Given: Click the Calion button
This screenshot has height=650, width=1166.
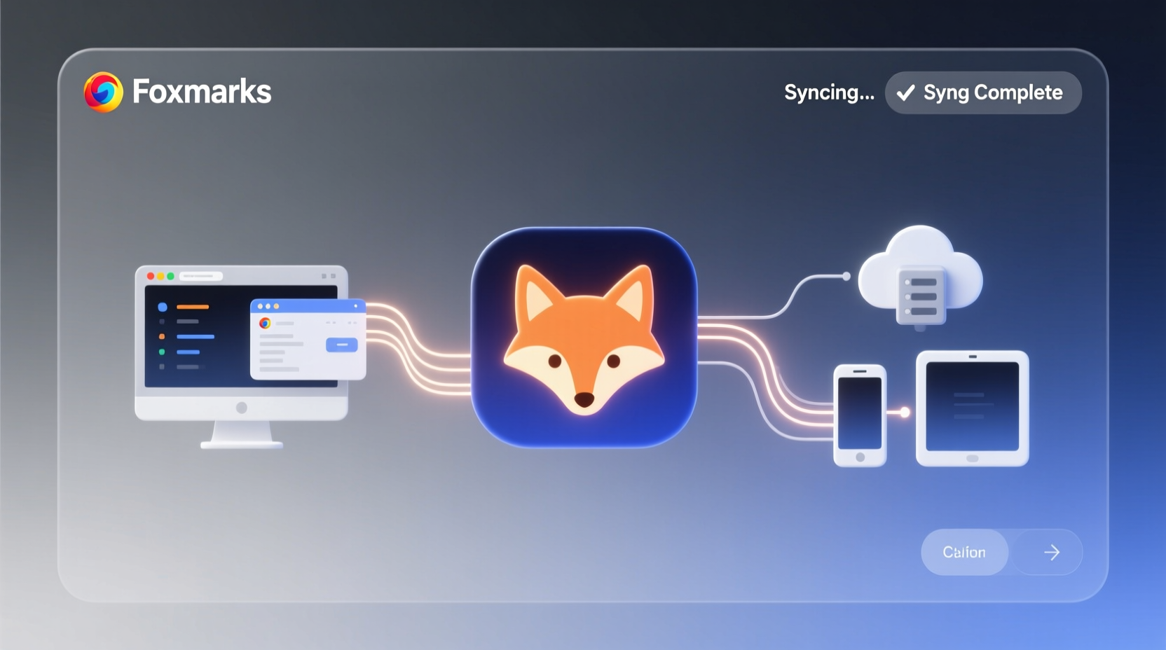Looking at the screenshot, I should point(964,552).
